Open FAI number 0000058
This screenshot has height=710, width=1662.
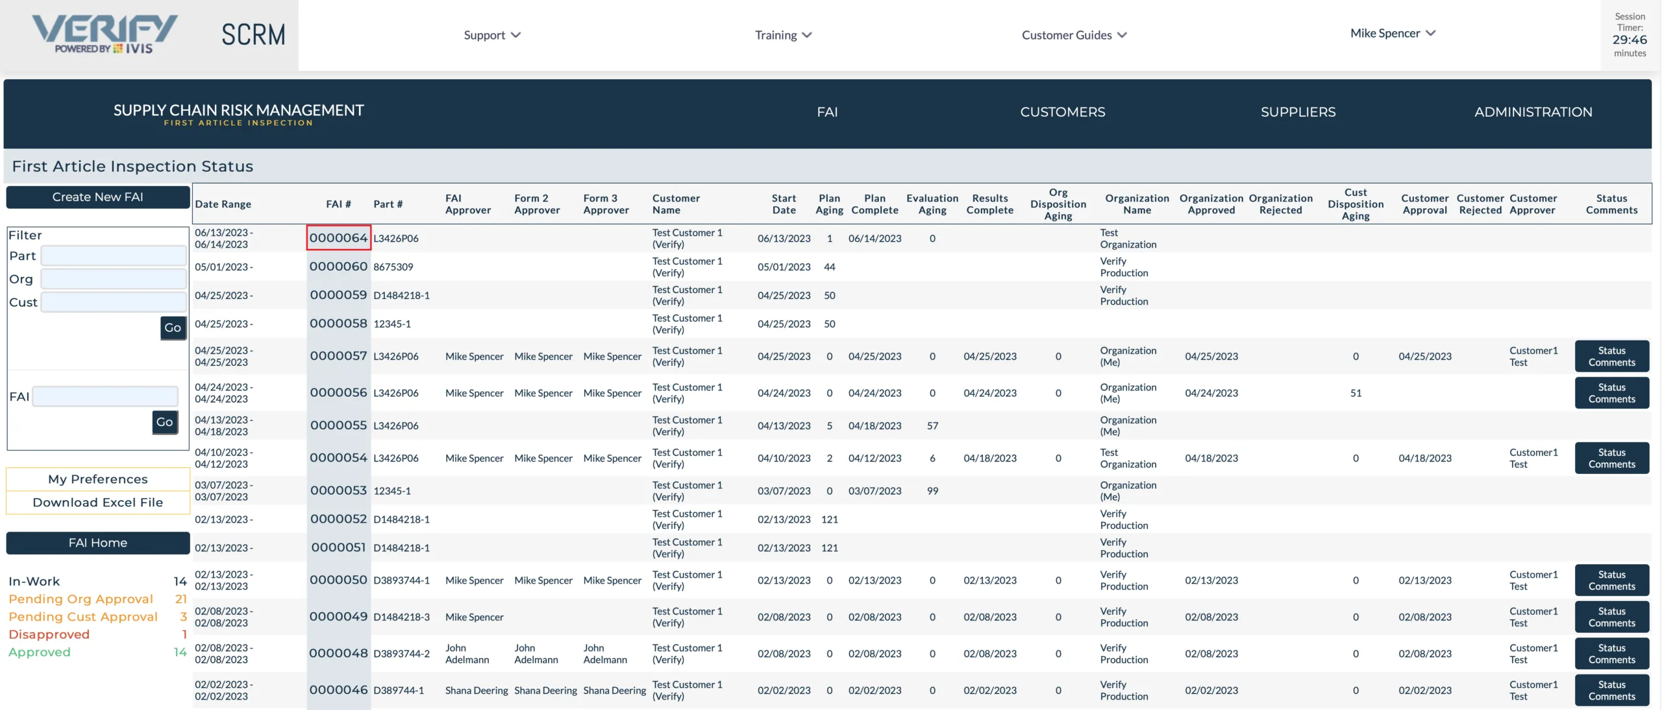pos(338,324)
